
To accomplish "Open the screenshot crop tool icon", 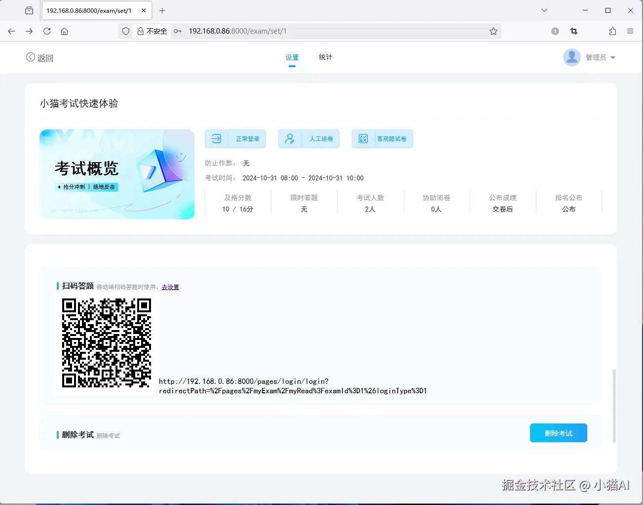I will tap(573, 31).
